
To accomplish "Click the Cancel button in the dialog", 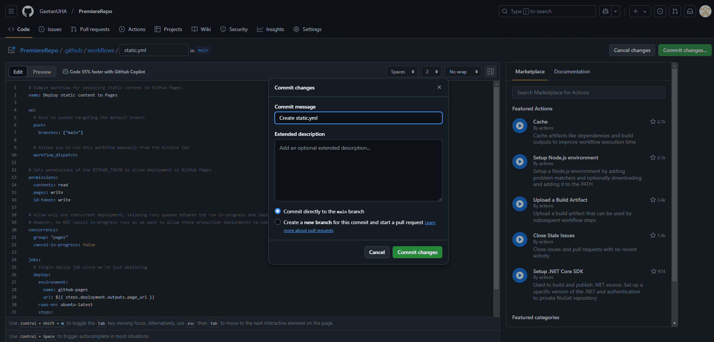I will point(377,252).
